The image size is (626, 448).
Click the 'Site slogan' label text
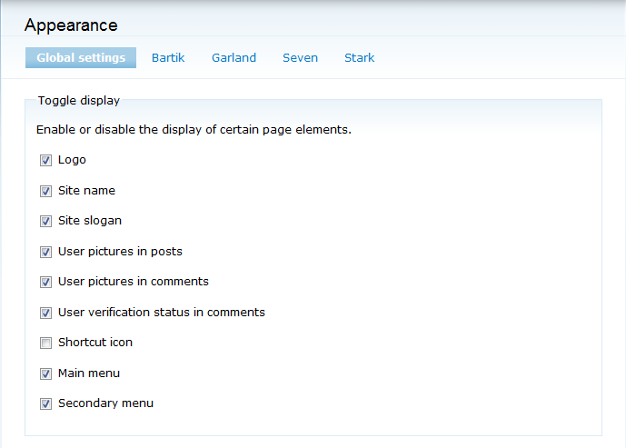[x=90, y=221]
